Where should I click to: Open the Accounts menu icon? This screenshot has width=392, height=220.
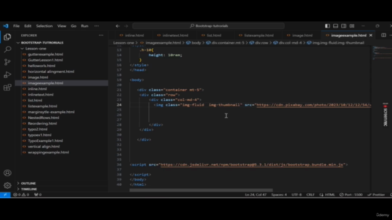tap(7, 173)
